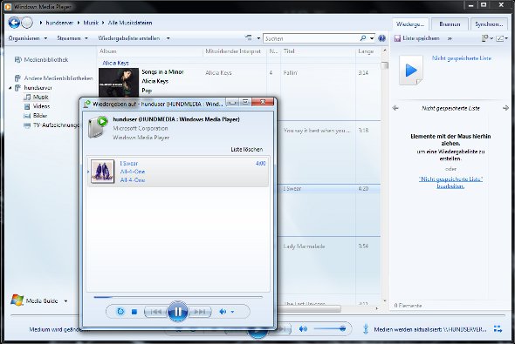Skip to previous track in popup

tap(156, 312)
